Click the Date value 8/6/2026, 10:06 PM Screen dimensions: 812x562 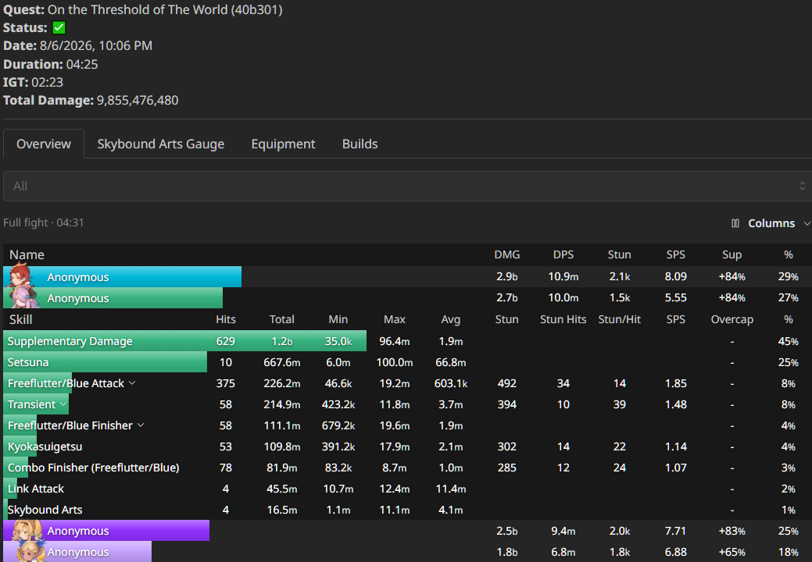coord(96,45)
